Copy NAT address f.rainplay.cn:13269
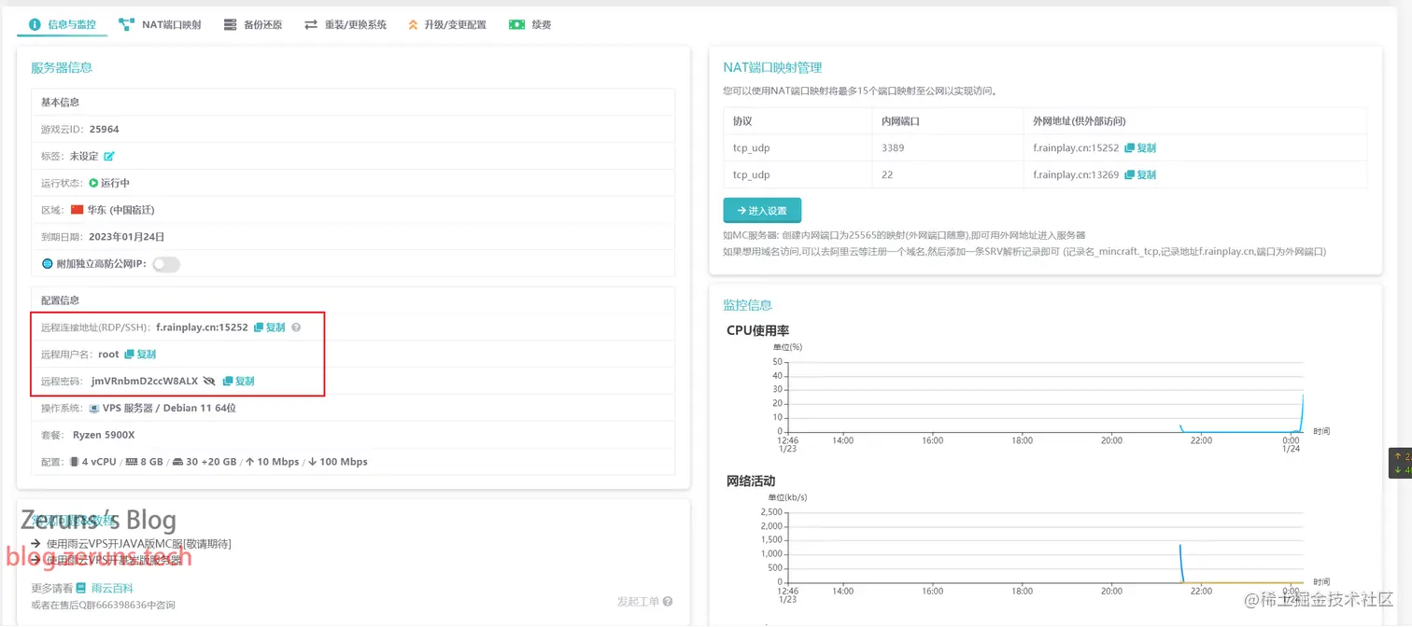 point(1140,174)
